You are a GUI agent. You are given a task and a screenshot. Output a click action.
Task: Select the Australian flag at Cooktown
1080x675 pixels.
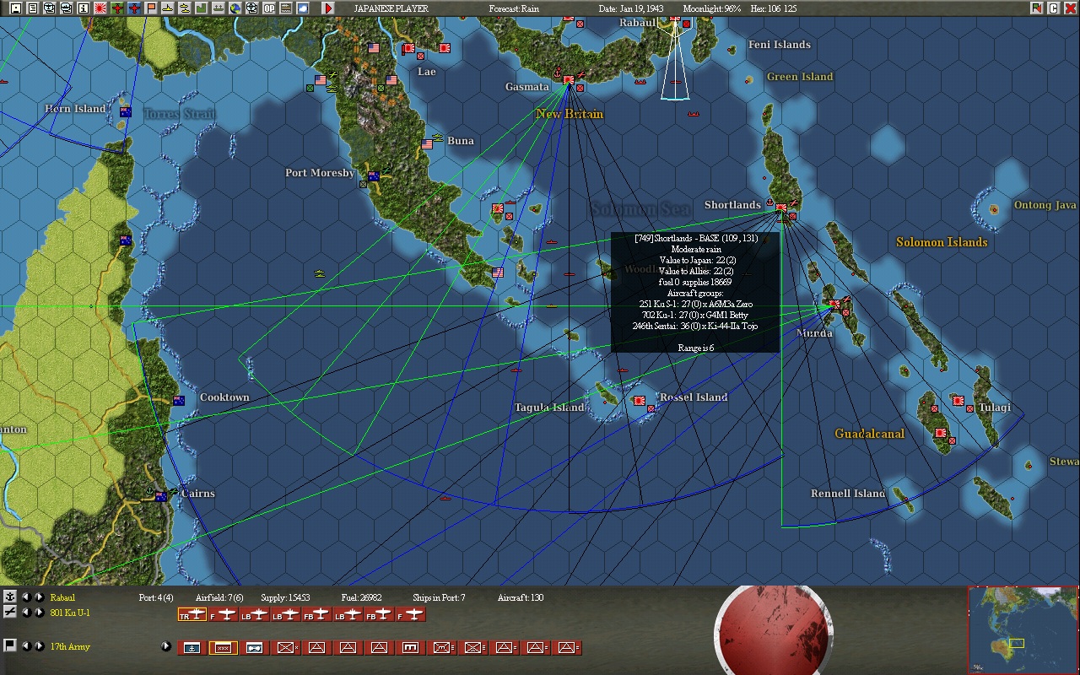tap(179, 401)
